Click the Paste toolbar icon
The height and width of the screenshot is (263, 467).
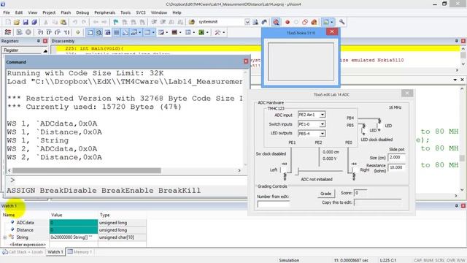click(63, 22)
